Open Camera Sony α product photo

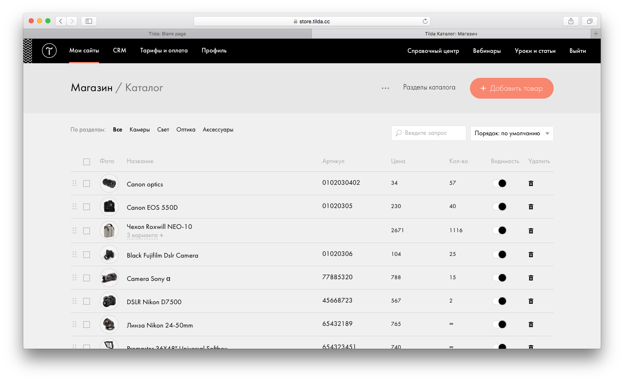[109, 278]
